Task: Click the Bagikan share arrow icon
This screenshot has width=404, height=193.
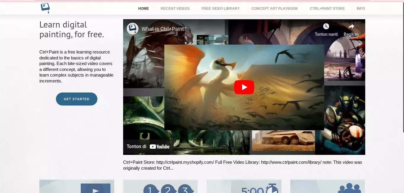Action: (351, 27)
